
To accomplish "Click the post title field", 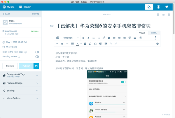I will tap(104, 26).
